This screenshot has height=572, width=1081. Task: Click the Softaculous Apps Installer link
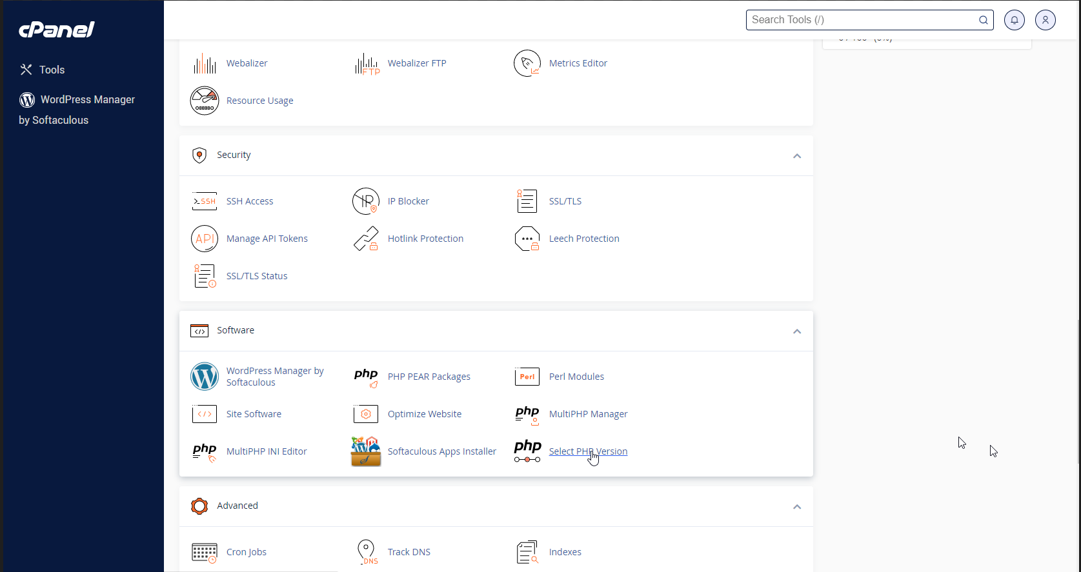(x=442, y=451)
